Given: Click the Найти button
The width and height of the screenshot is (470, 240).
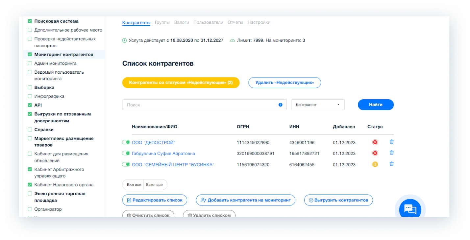Looking at the screenshot, I should tap(376, 105).
